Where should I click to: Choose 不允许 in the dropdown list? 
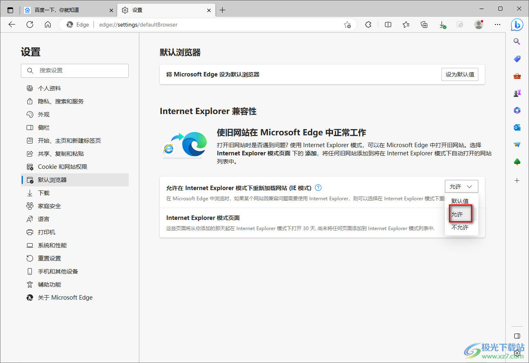click(x=461, y=227)
